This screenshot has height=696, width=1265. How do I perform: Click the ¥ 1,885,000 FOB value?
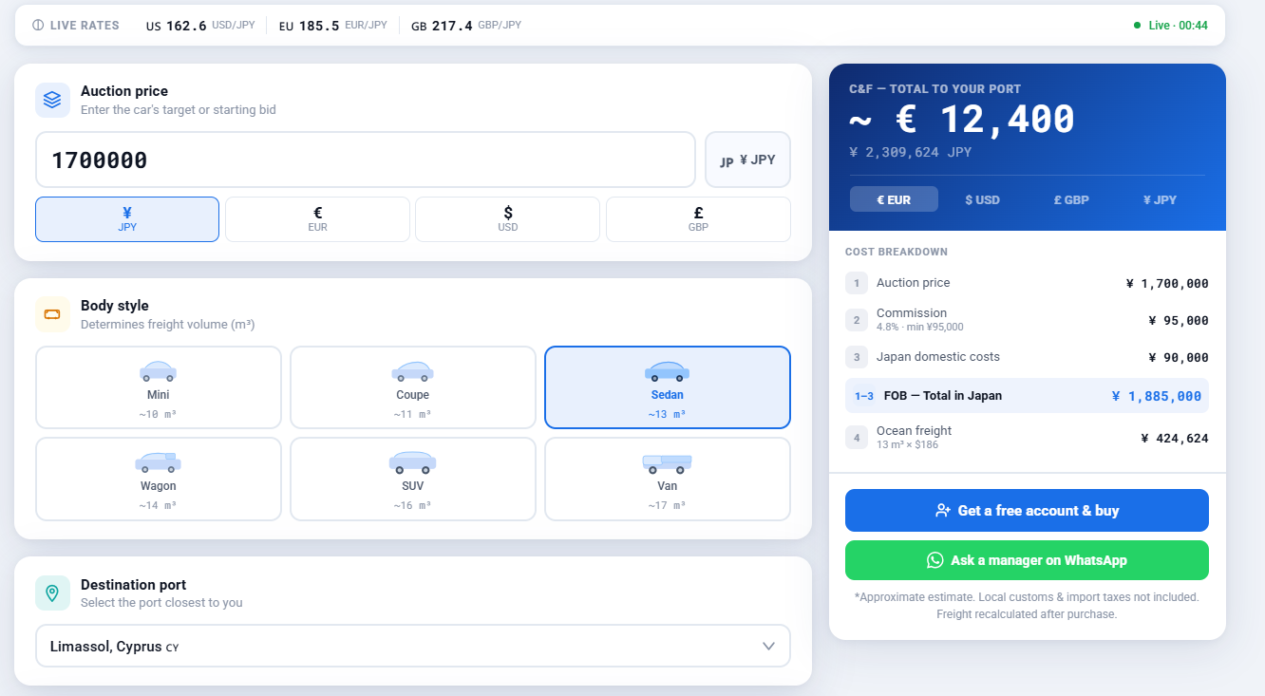point(1157,397)
